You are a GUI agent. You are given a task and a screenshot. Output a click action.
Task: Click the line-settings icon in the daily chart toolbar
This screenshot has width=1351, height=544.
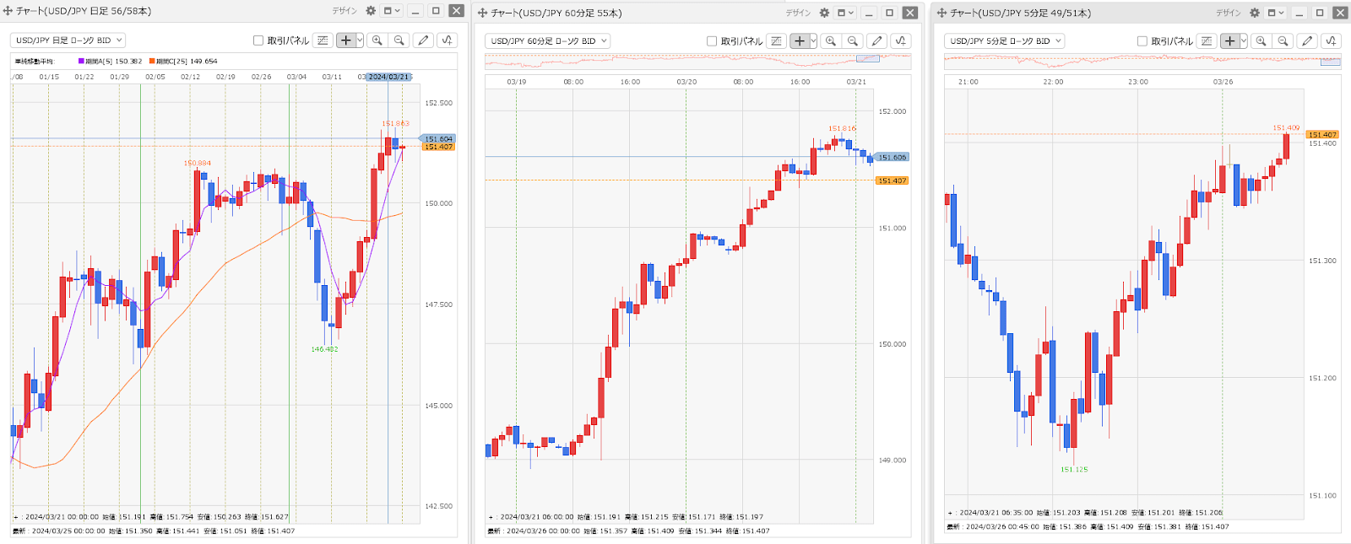323,40
